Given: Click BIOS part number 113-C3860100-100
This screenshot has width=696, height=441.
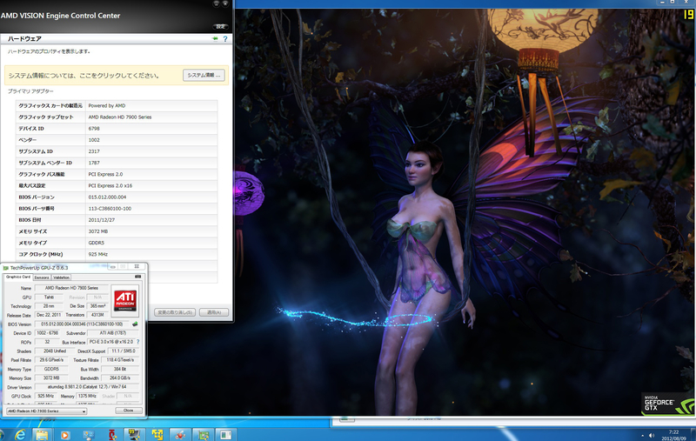Looking at the screenshot, I should coord(110,209).
